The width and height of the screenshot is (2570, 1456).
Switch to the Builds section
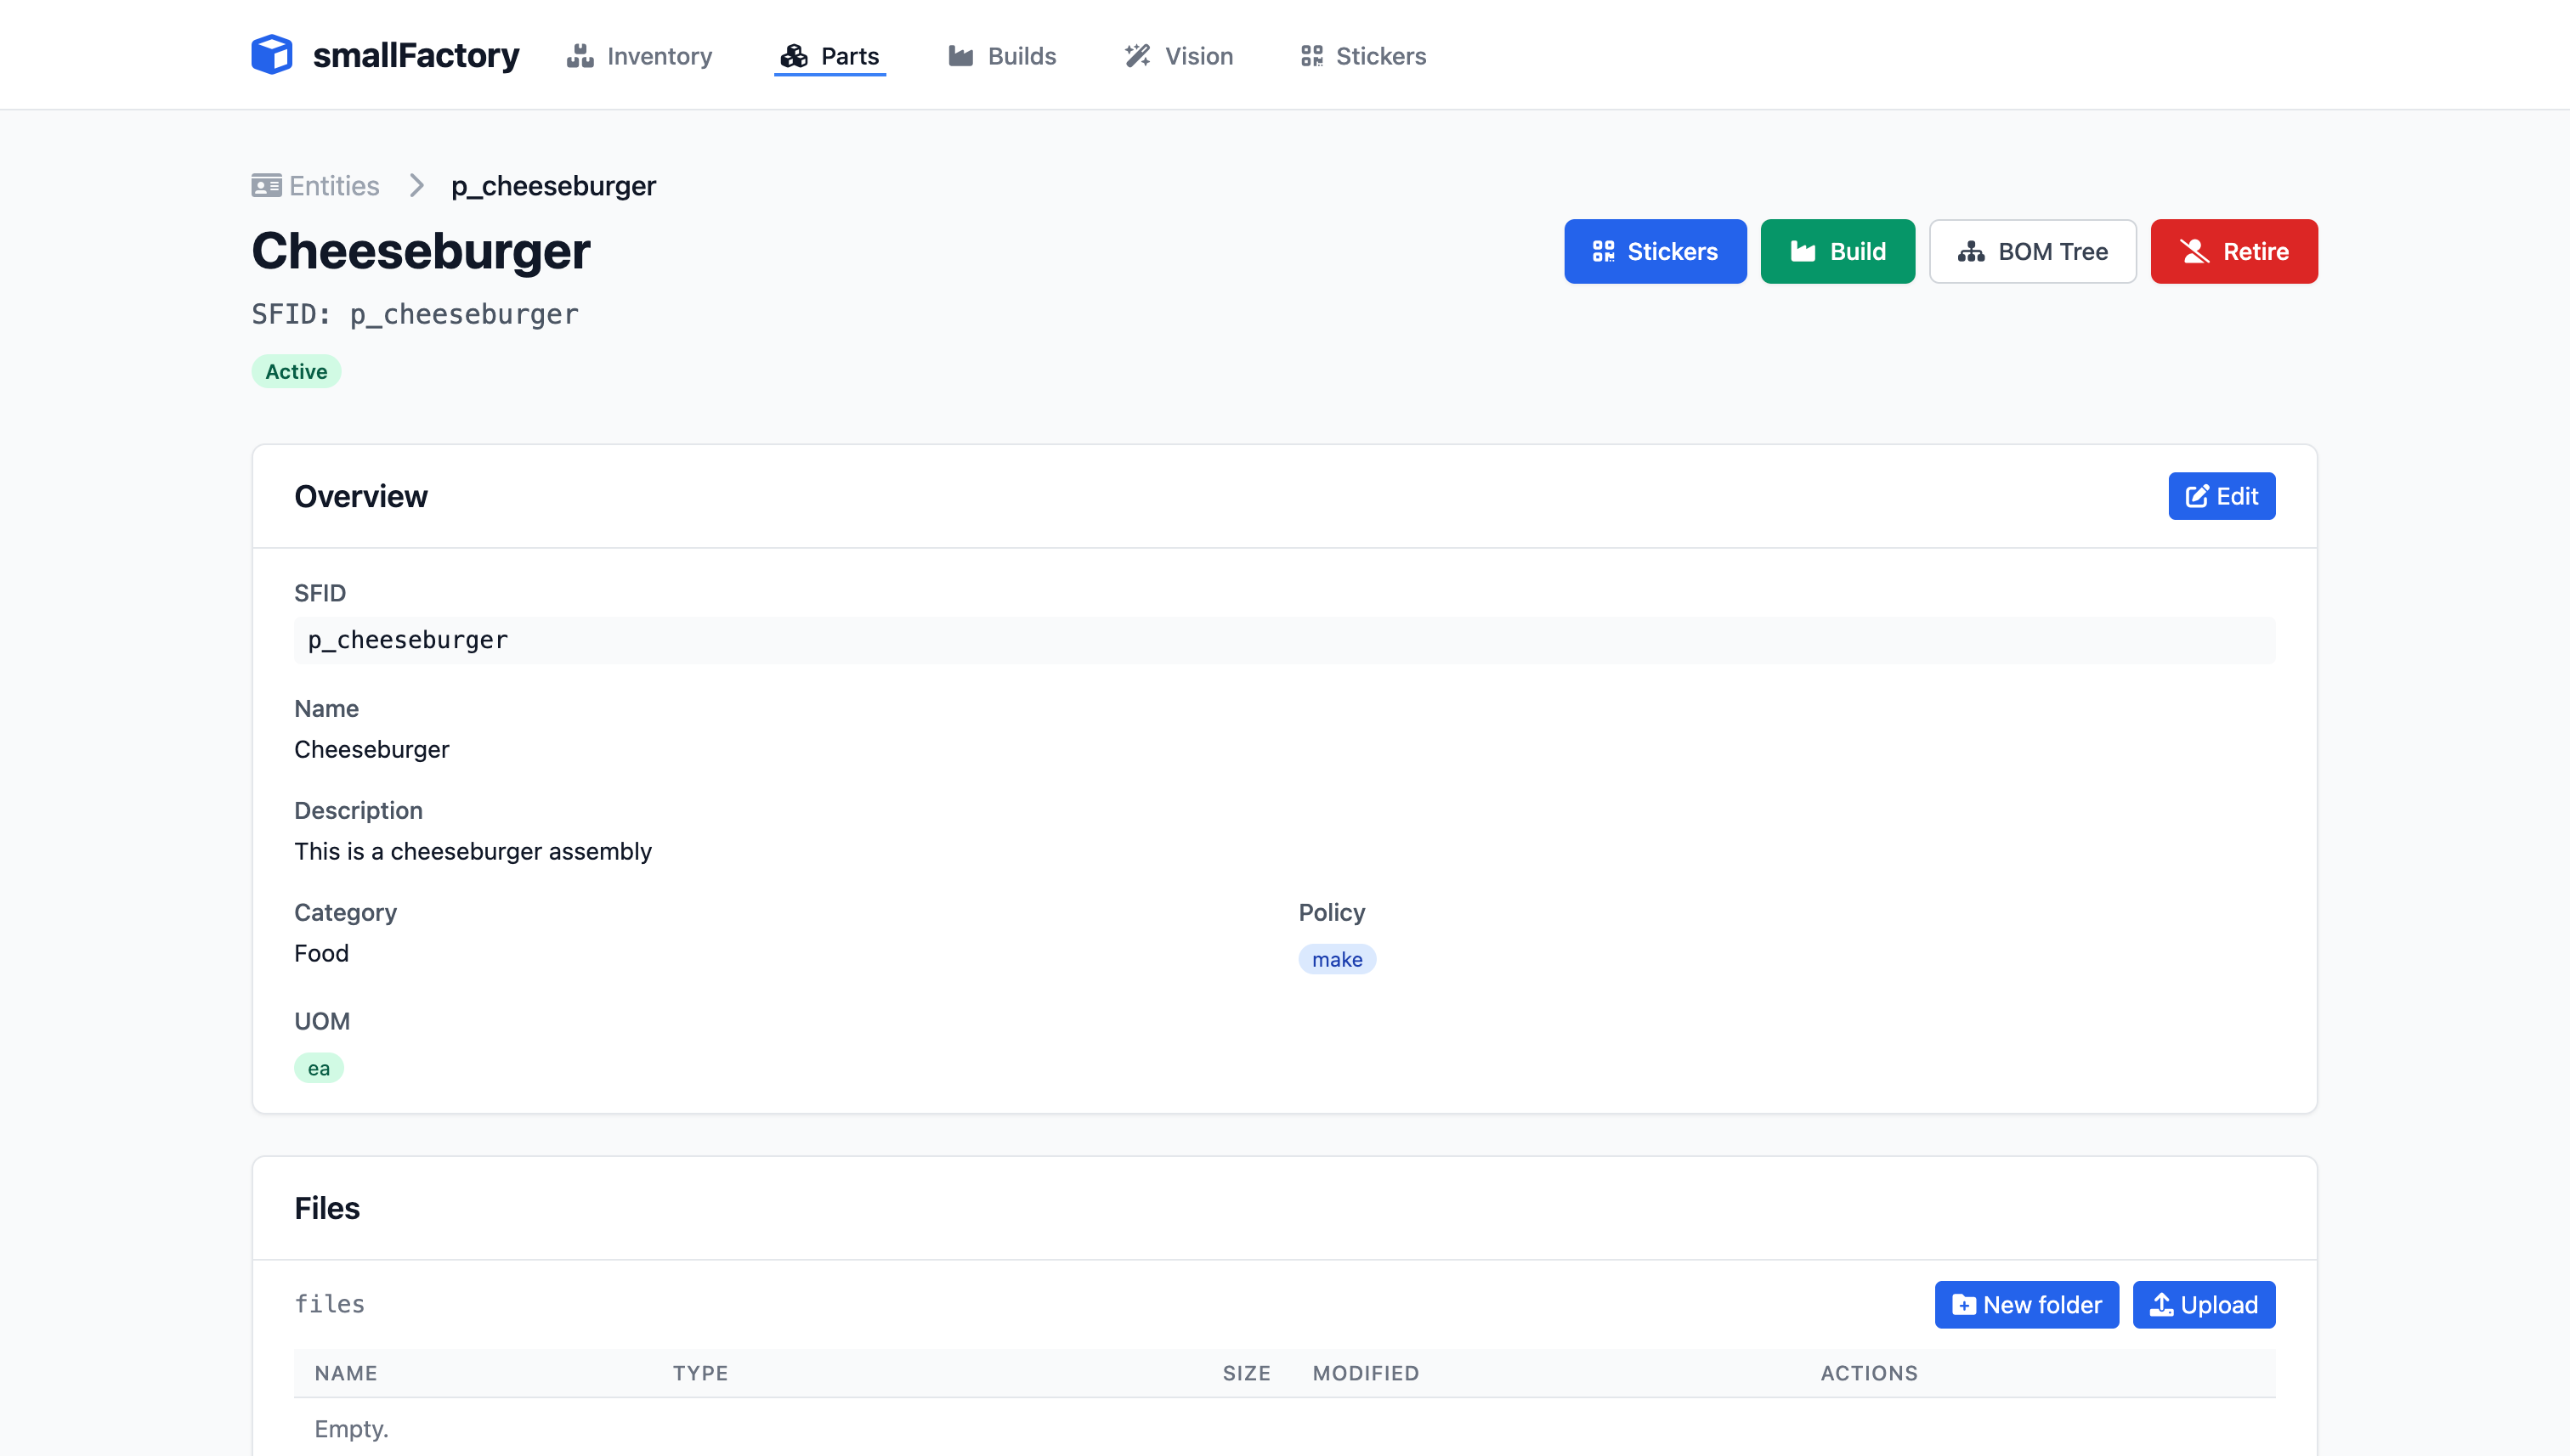tap(1001, 56)
